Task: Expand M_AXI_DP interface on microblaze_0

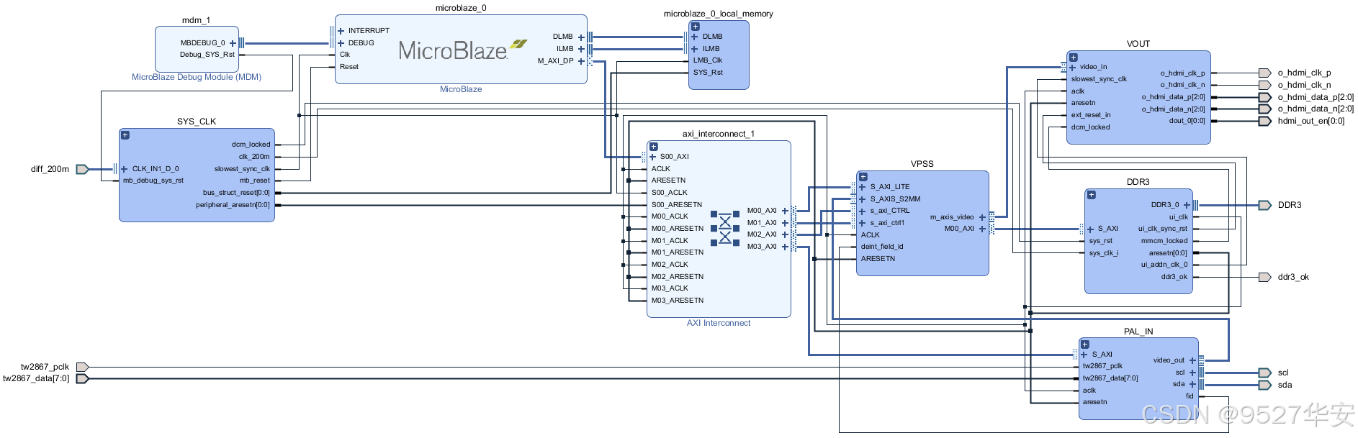Action: (x=581, y=61)
